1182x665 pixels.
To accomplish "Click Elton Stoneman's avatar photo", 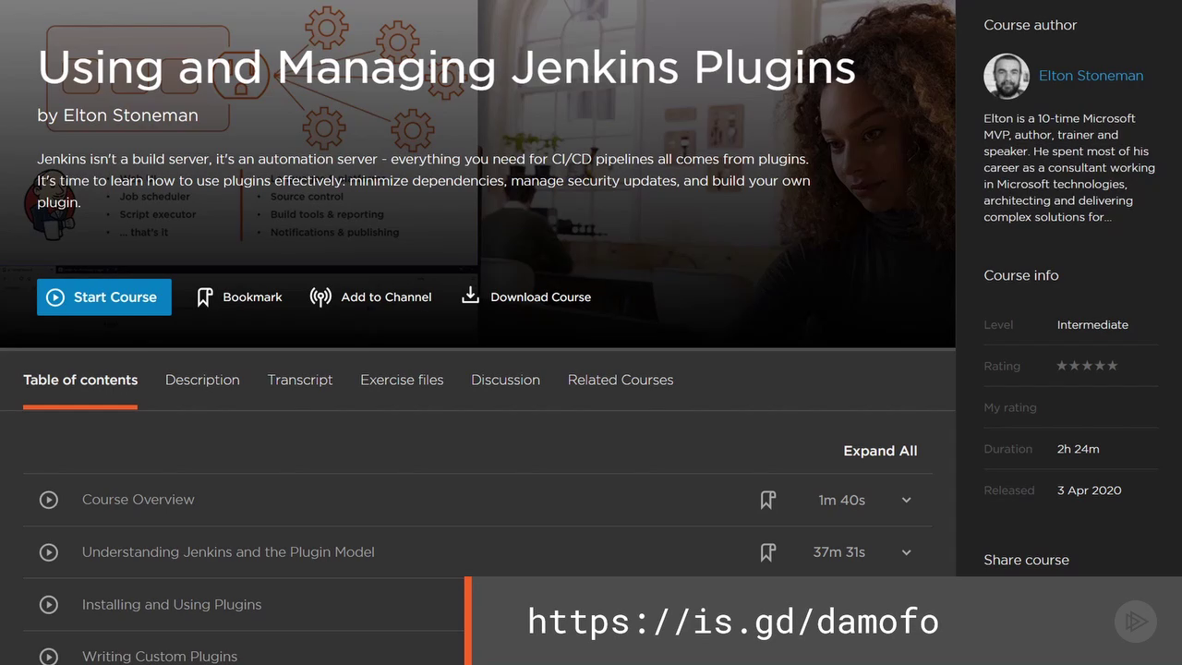I will click(x=1007, y=76).
